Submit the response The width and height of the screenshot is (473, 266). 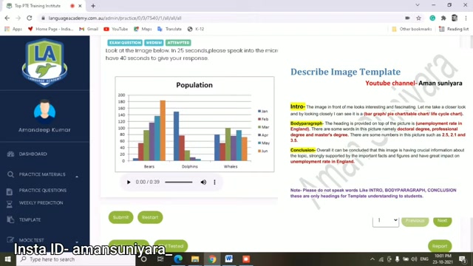[120, 217]
